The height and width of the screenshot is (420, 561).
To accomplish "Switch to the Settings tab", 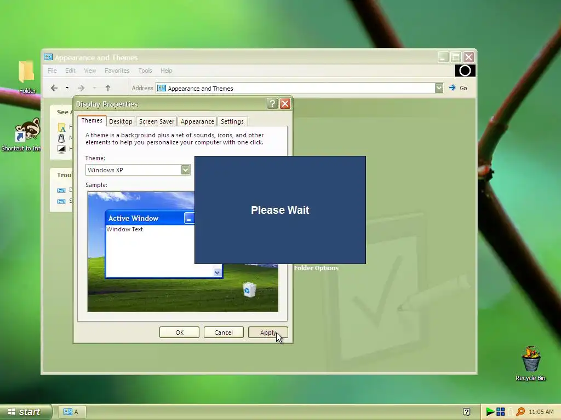I will click(232, 121).
